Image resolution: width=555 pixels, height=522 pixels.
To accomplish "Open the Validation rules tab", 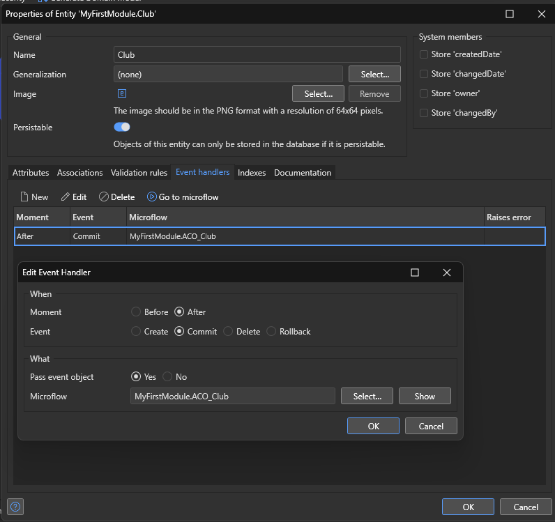I will (139, 173).
